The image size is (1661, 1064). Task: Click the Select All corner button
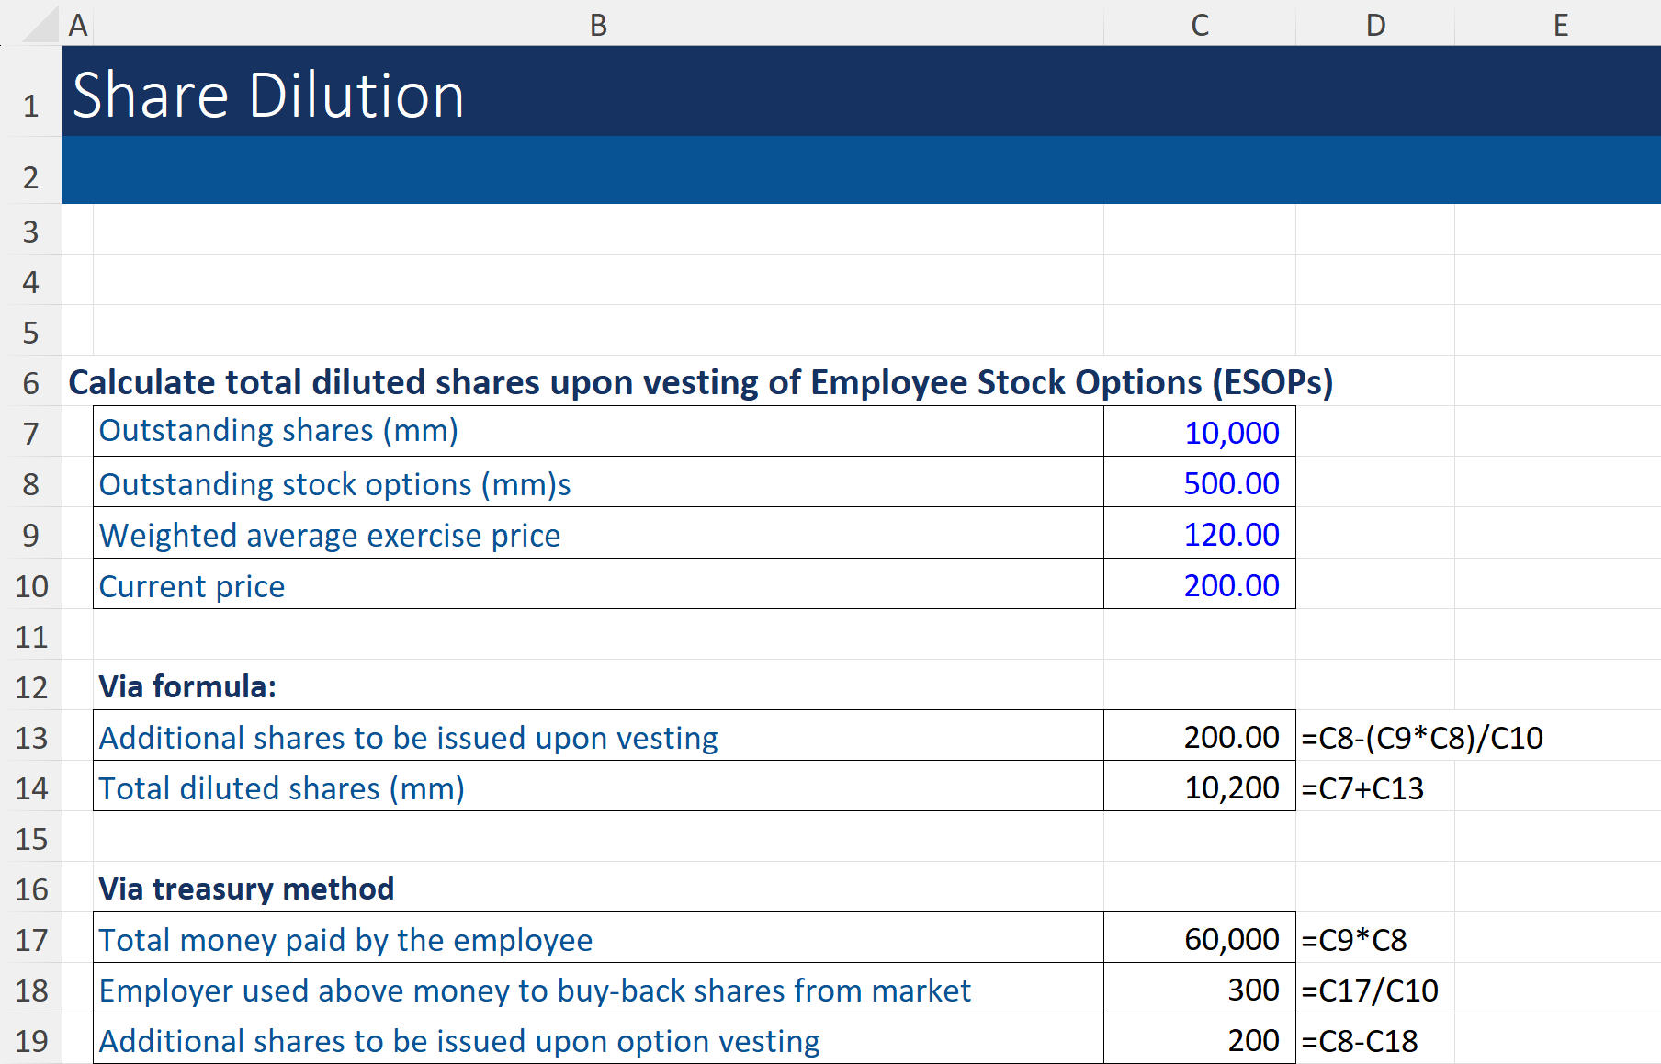[30, 25]
